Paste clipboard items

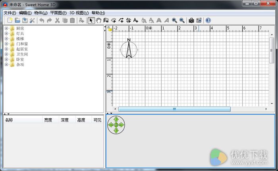click(x=72, y=21)
